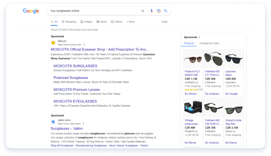
Task: Click the vallon.store site favicon
Action: [x=53, y=122]
